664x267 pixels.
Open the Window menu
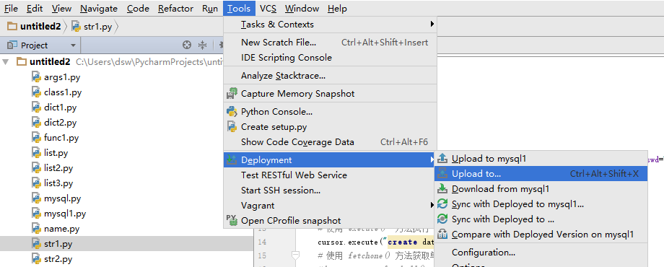[x=302, y=9]
